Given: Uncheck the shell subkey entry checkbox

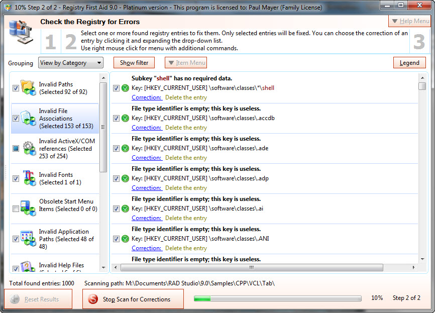Looking at the screenshot, I should 116,88.
